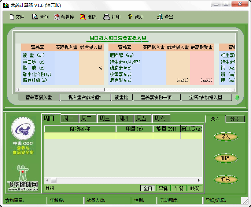This screenshot has height=207, width=251.
Task: Select the 午餐 meal filter
Action: point(179,188)
